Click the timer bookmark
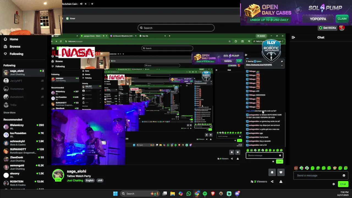The height and width of the screenshot is (198, 352). tap(71, 18)
